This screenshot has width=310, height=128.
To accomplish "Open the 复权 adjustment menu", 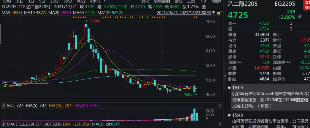I will pos(145,1).
